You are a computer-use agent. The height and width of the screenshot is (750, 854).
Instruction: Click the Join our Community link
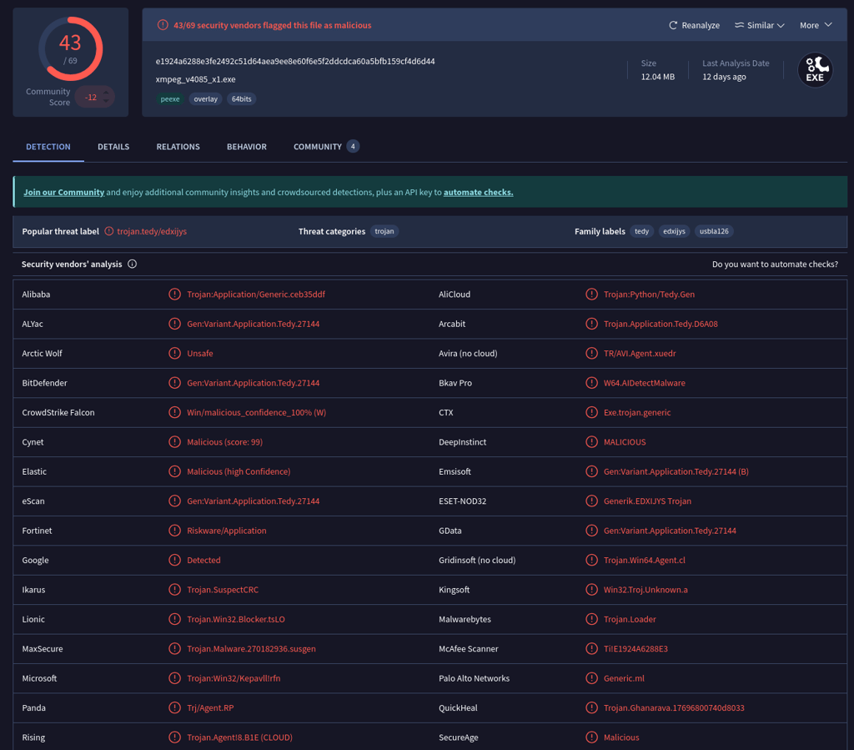[63, 192]
